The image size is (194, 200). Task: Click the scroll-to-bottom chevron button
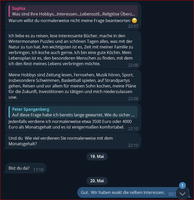click(182, 194)
